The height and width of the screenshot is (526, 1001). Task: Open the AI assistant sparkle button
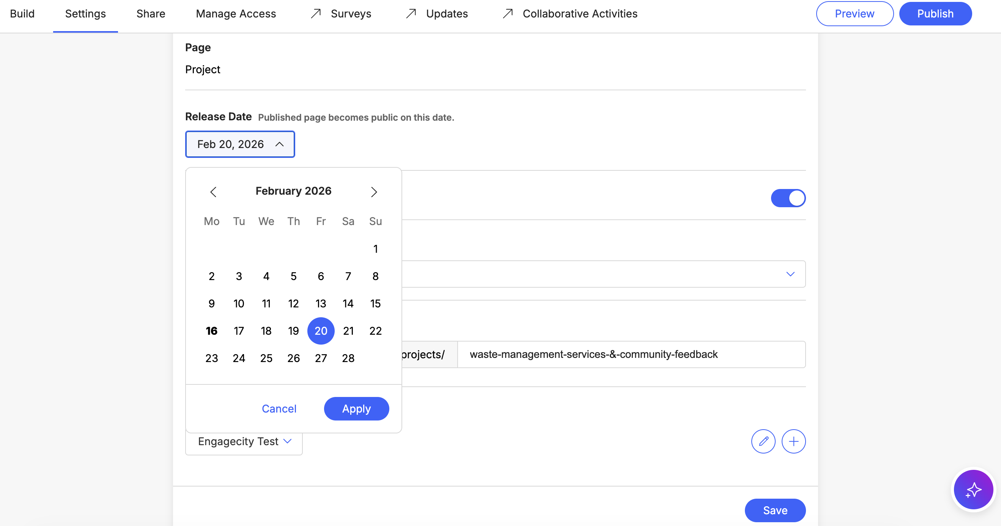973,490
